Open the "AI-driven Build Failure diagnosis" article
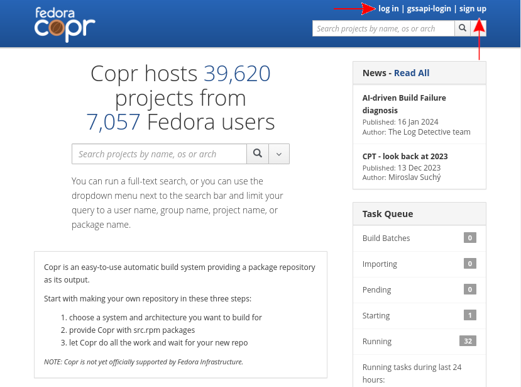This screenshot has width=521, height=387. click(403, 104)
